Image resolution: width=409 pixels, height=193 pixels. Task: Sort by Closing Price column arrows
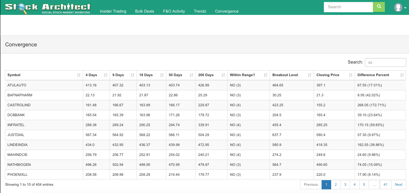pyautogui.click(x=351, y=75)
